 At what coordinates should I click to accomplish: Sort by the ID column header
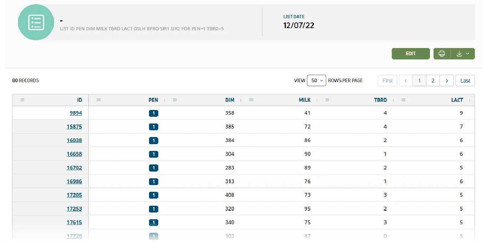[x=80, y=100]
